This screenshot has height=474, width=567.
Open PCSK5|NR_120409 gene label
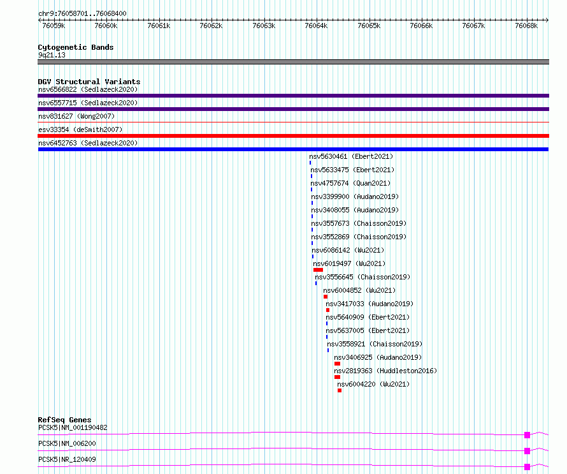(x=67, y=459)
